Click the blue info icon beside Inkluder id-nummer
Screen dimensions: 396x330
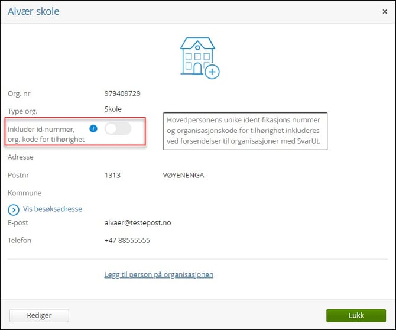[93, 128]
